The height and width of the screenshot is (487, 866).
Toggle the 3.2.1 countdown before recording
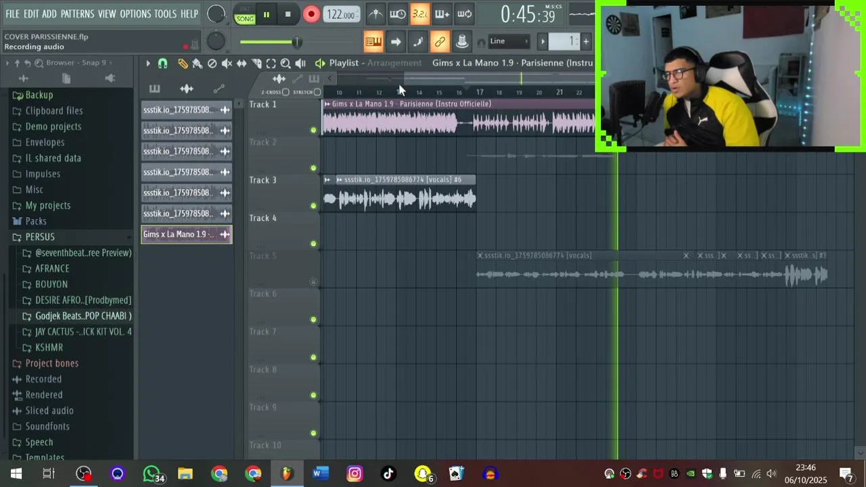[x=419, y=14]
